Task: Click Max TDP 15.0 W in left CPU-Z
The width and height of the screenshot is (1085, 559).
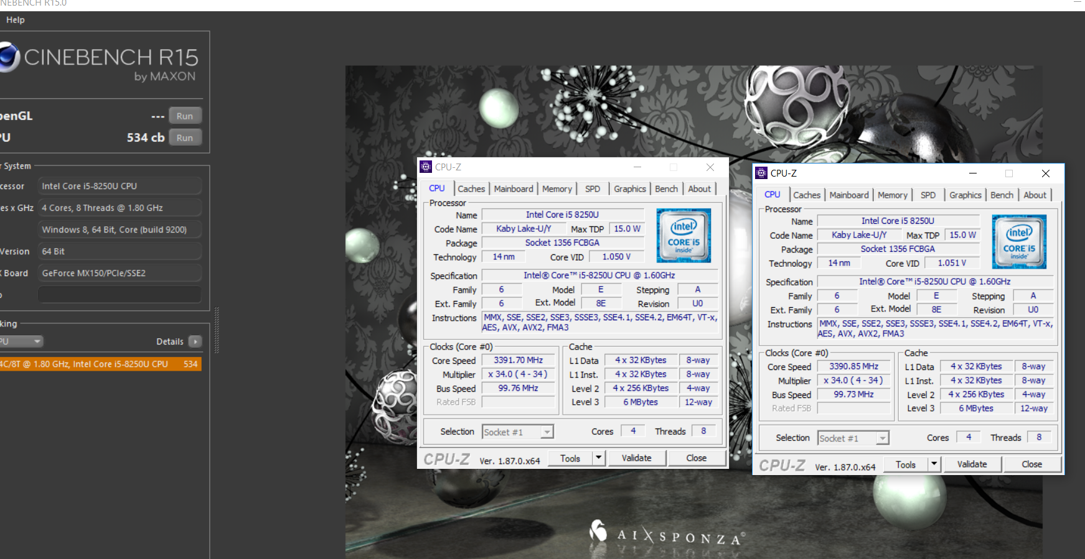Action: point(627,229)
